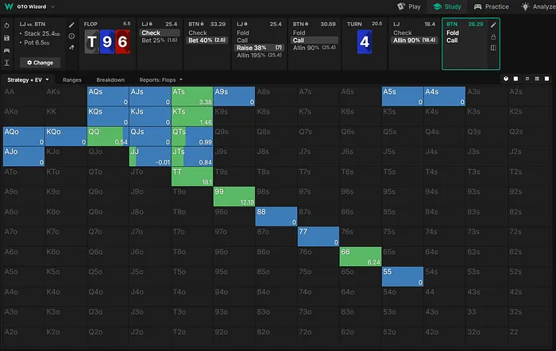The height and width of the screenshot is (351, 556).
Task: Click the book icon in the BTN action card
Action: point(493,48)
